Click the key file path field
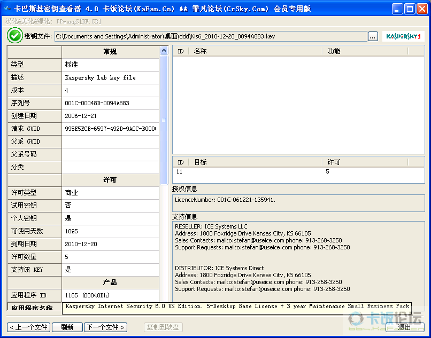Image resolution: width=431 pixels, height=338 pixels. point(211,36)
